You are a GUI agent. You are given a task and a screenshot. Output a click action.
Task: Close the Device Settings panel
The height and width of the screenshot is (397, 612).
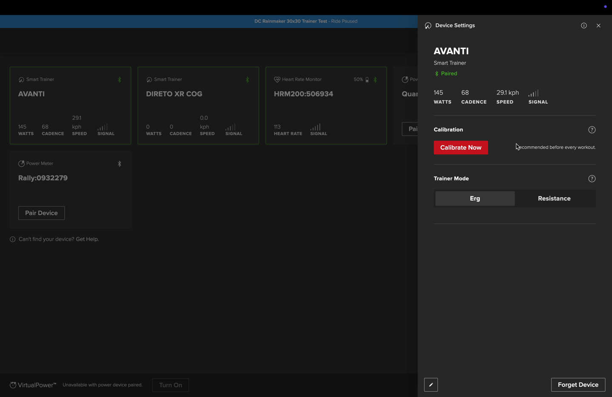[598, 26]
